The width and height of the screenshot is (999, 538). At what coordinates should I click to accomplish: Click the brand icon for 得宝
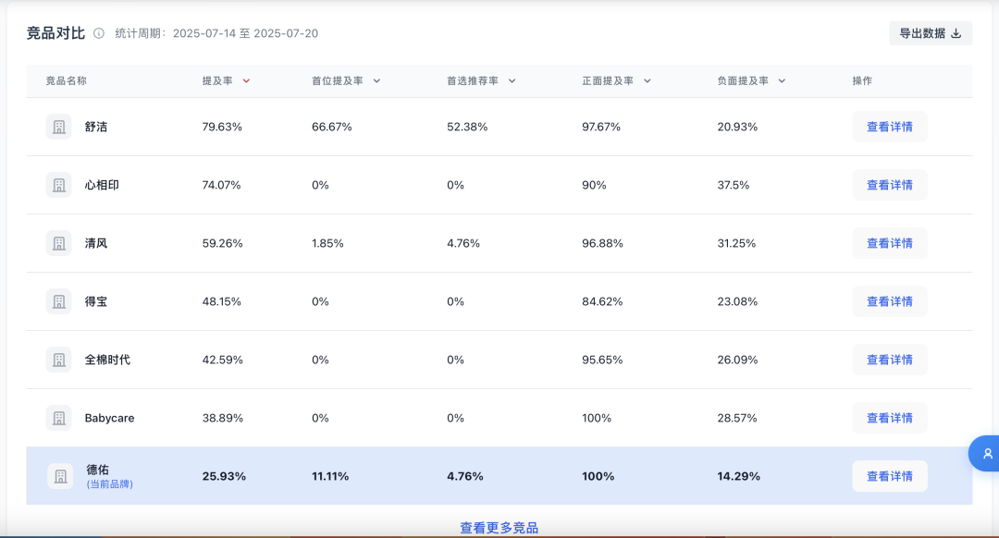click(x=58, y=301)
